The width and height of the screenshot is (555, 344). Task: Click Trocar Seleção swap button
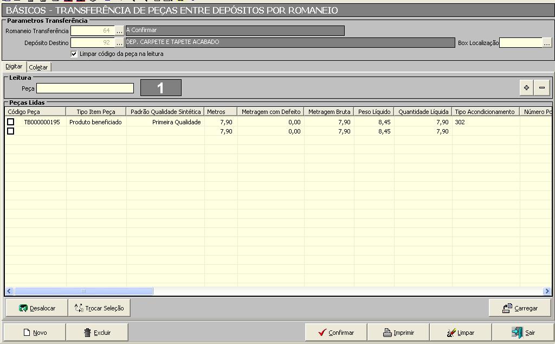pyautogui.click(x=99, y=308)
